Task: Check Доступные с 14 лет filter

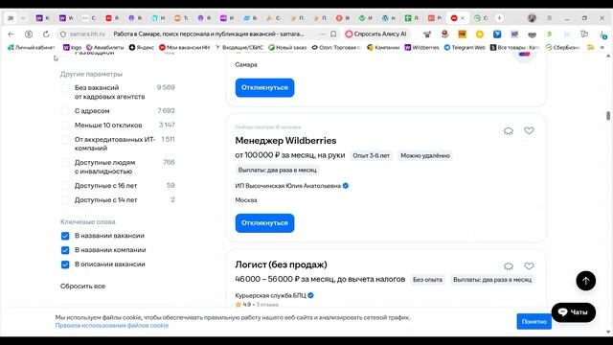Action: (x=65, y=200)
